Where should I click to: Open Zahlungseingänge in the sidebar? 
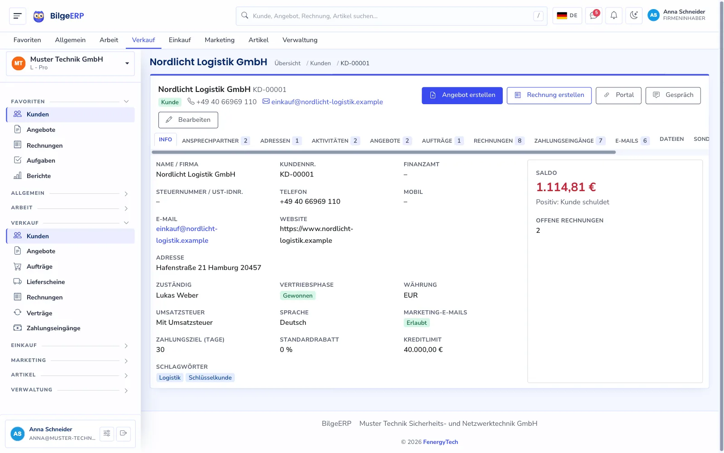pyautogui.click(x=71, y=328)
